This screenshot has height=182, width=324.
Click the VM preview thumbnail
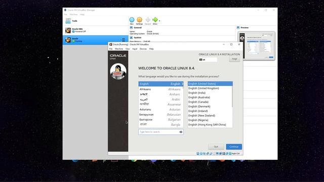(257, 46)
